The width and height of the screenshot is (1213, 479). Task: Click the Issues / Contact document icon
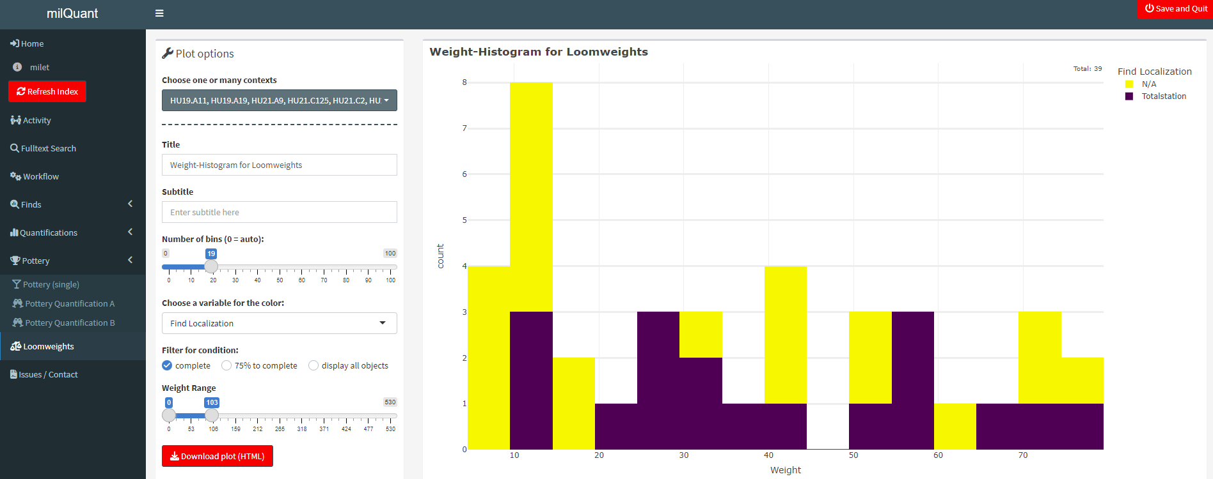13,374
